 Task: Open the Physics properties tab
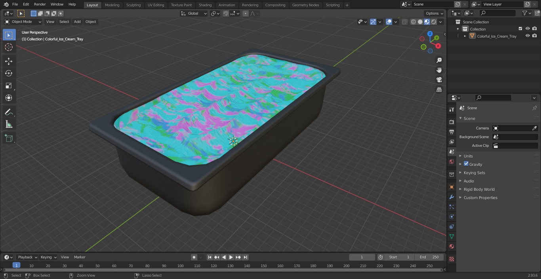click(451, 216)
